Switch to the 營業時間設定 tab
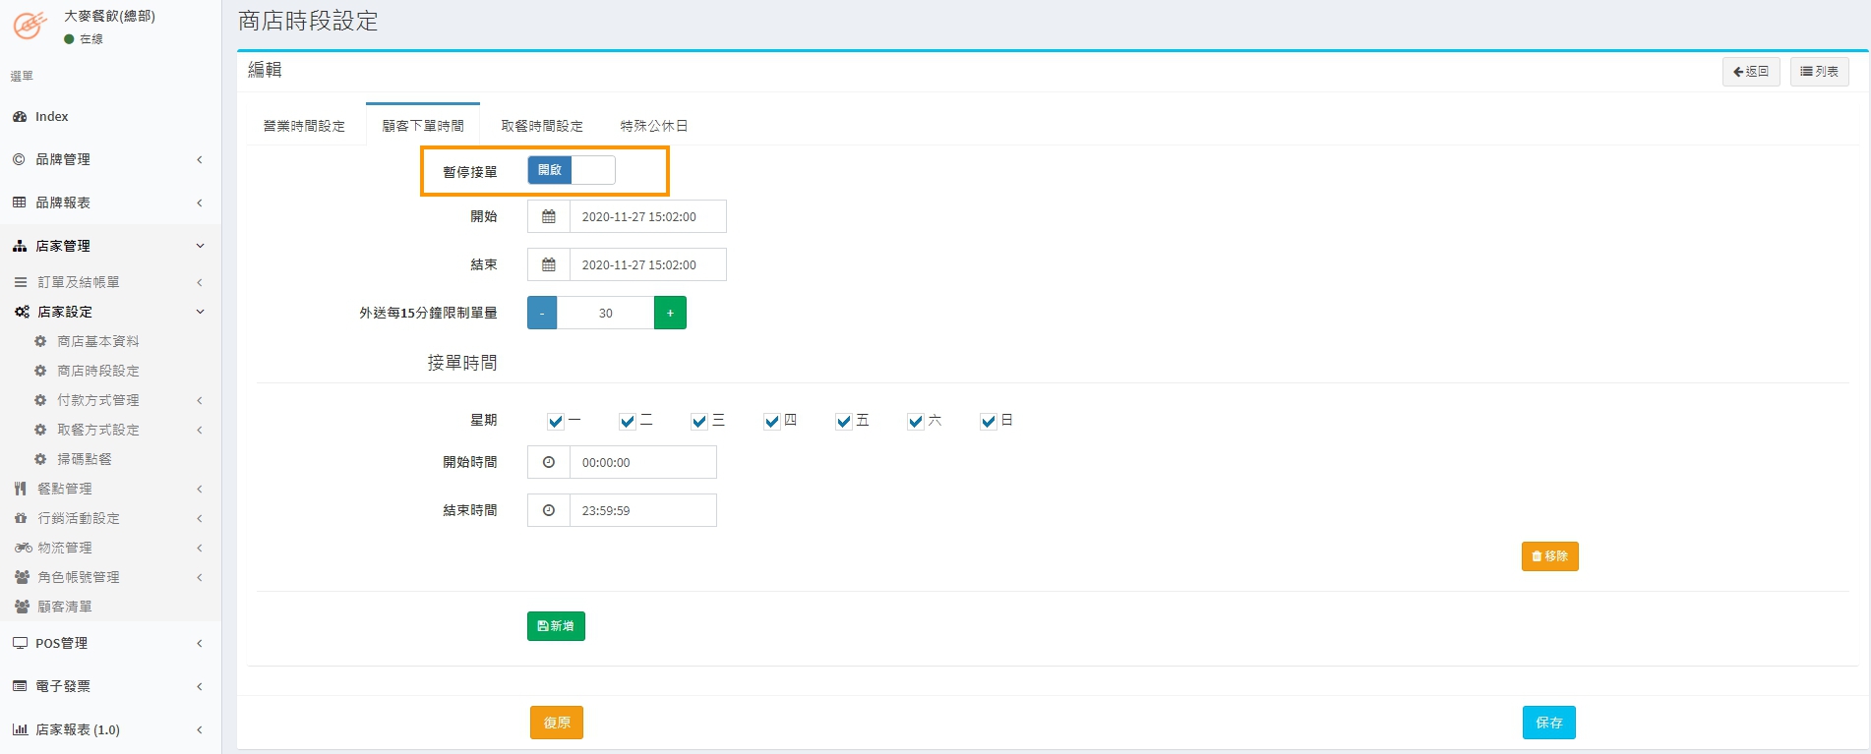Screen dimensions: 1871x754 click(x=304, y=126)
